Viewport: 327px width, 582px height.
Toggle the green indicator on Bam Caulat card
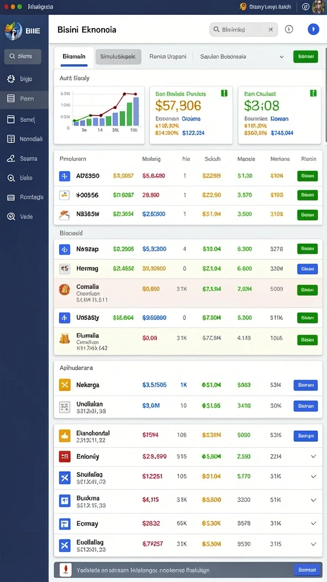click(x=313, y=93)
